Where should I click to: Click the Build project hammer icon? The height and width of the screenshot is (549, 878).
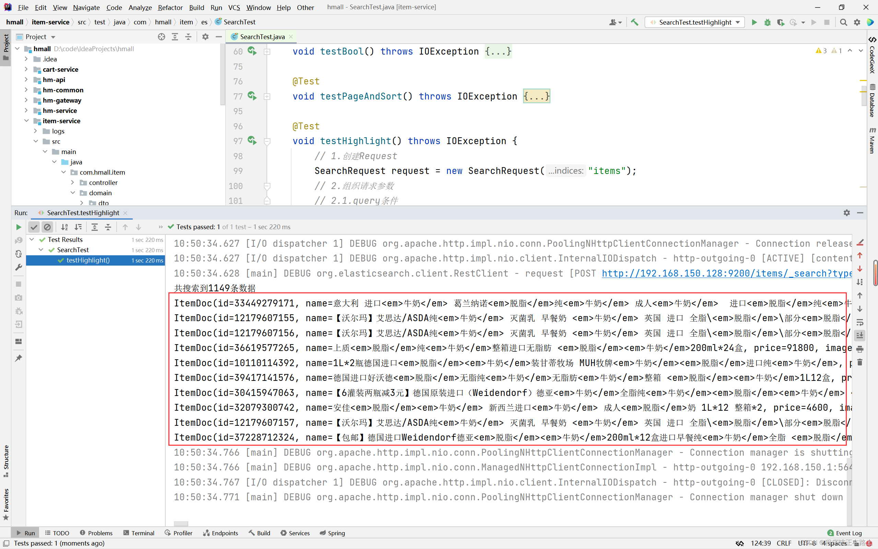634,23
